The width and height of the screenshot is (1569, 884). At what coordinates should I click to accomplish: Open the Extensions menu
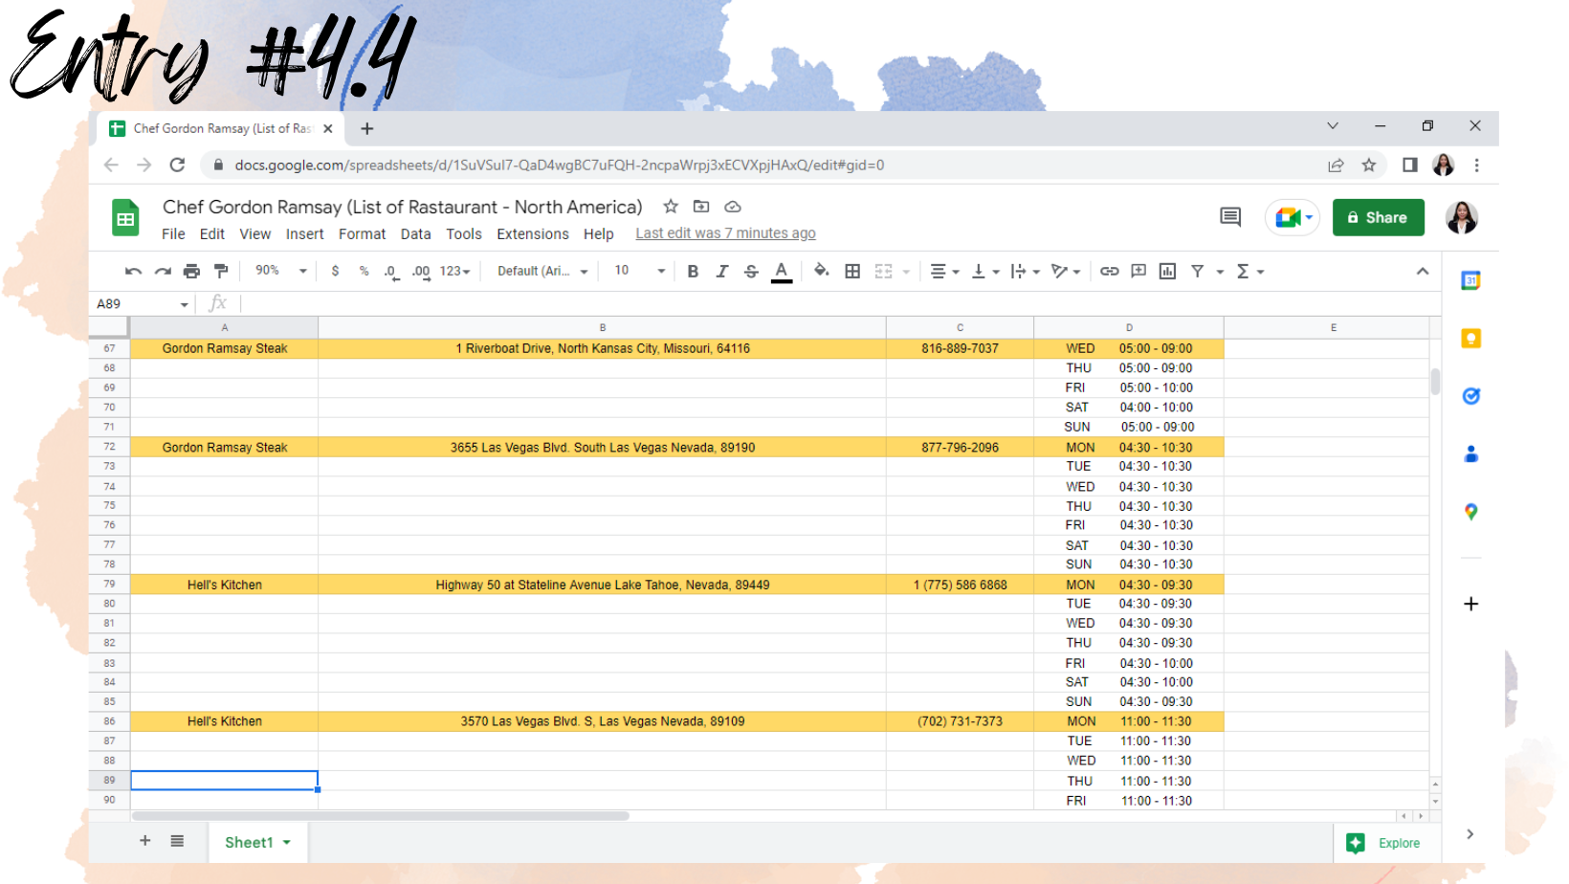point(533,234)
